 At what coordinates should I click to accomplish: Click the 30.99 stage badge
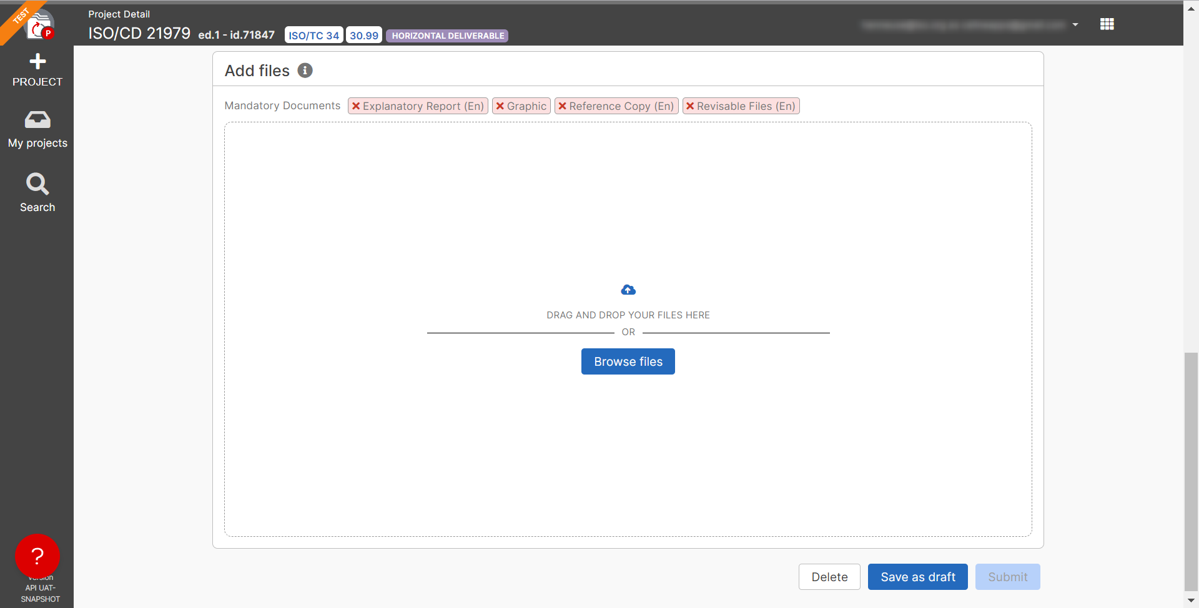(363, 35)
